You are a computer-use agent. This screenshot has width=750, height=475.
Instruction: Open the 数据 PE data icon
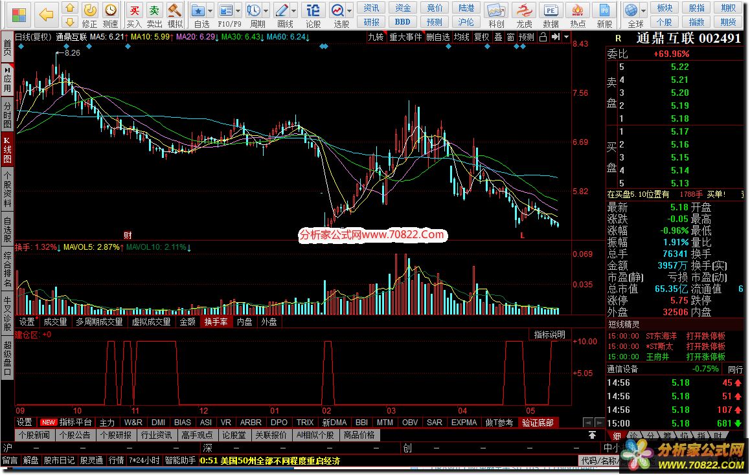pos(551,10)
